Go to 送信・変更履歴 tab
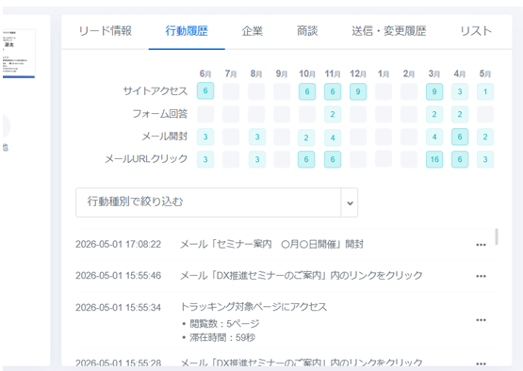This screenshot has width=523, height=371. click(389, 31)
